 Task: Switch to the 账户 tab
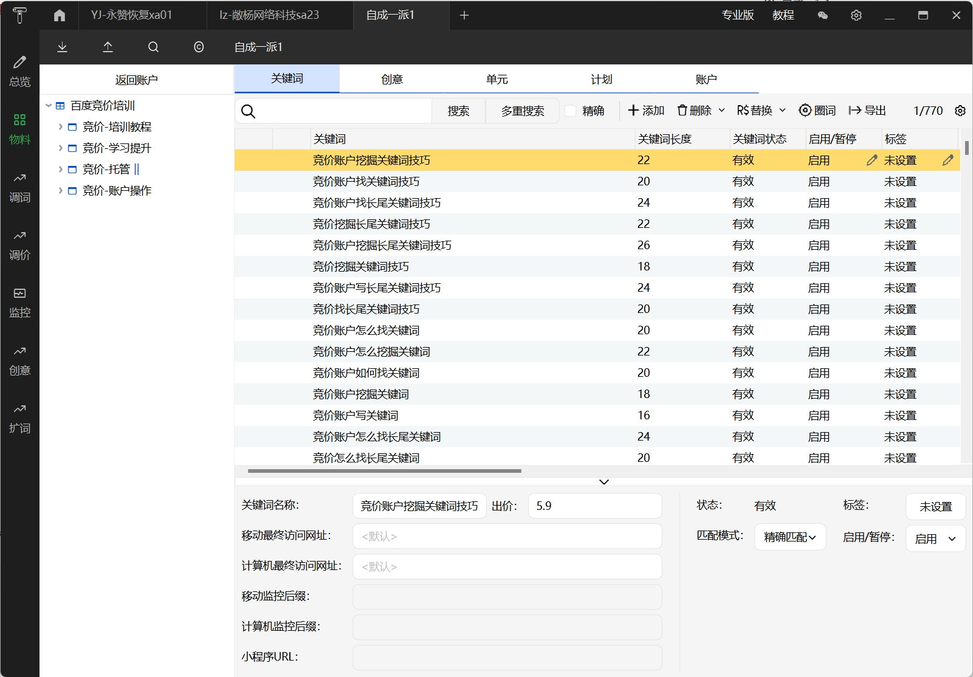click(706, 79)
